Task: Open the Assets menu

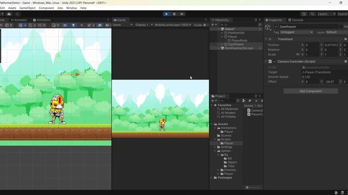Action: [x=12, y=8]
